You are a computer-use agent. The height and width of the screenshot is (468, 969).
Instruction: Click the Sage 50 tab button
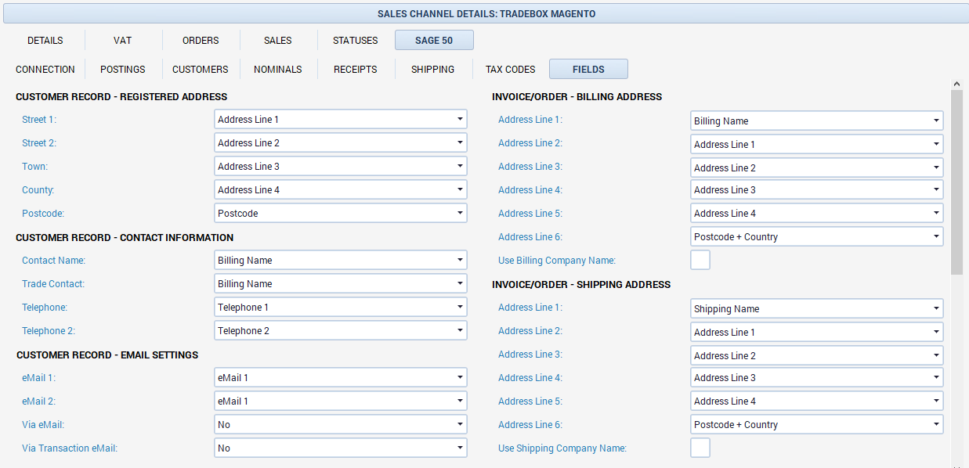(434, 41)
